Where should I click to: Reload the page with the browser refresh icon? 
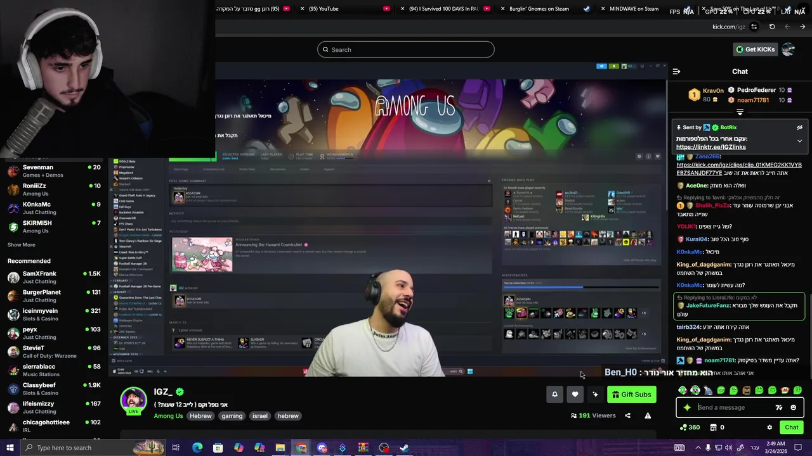772,27
